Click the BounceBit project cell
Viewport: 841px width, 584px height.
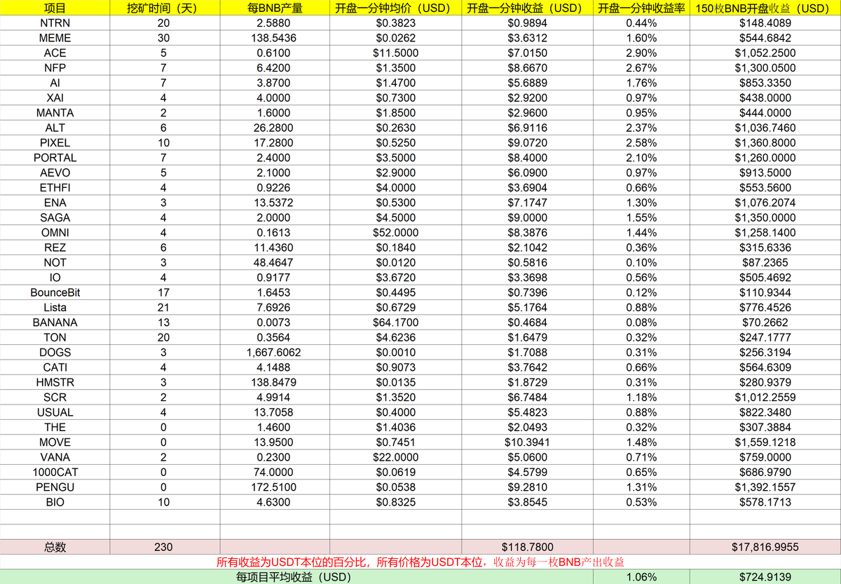(55, 292)
